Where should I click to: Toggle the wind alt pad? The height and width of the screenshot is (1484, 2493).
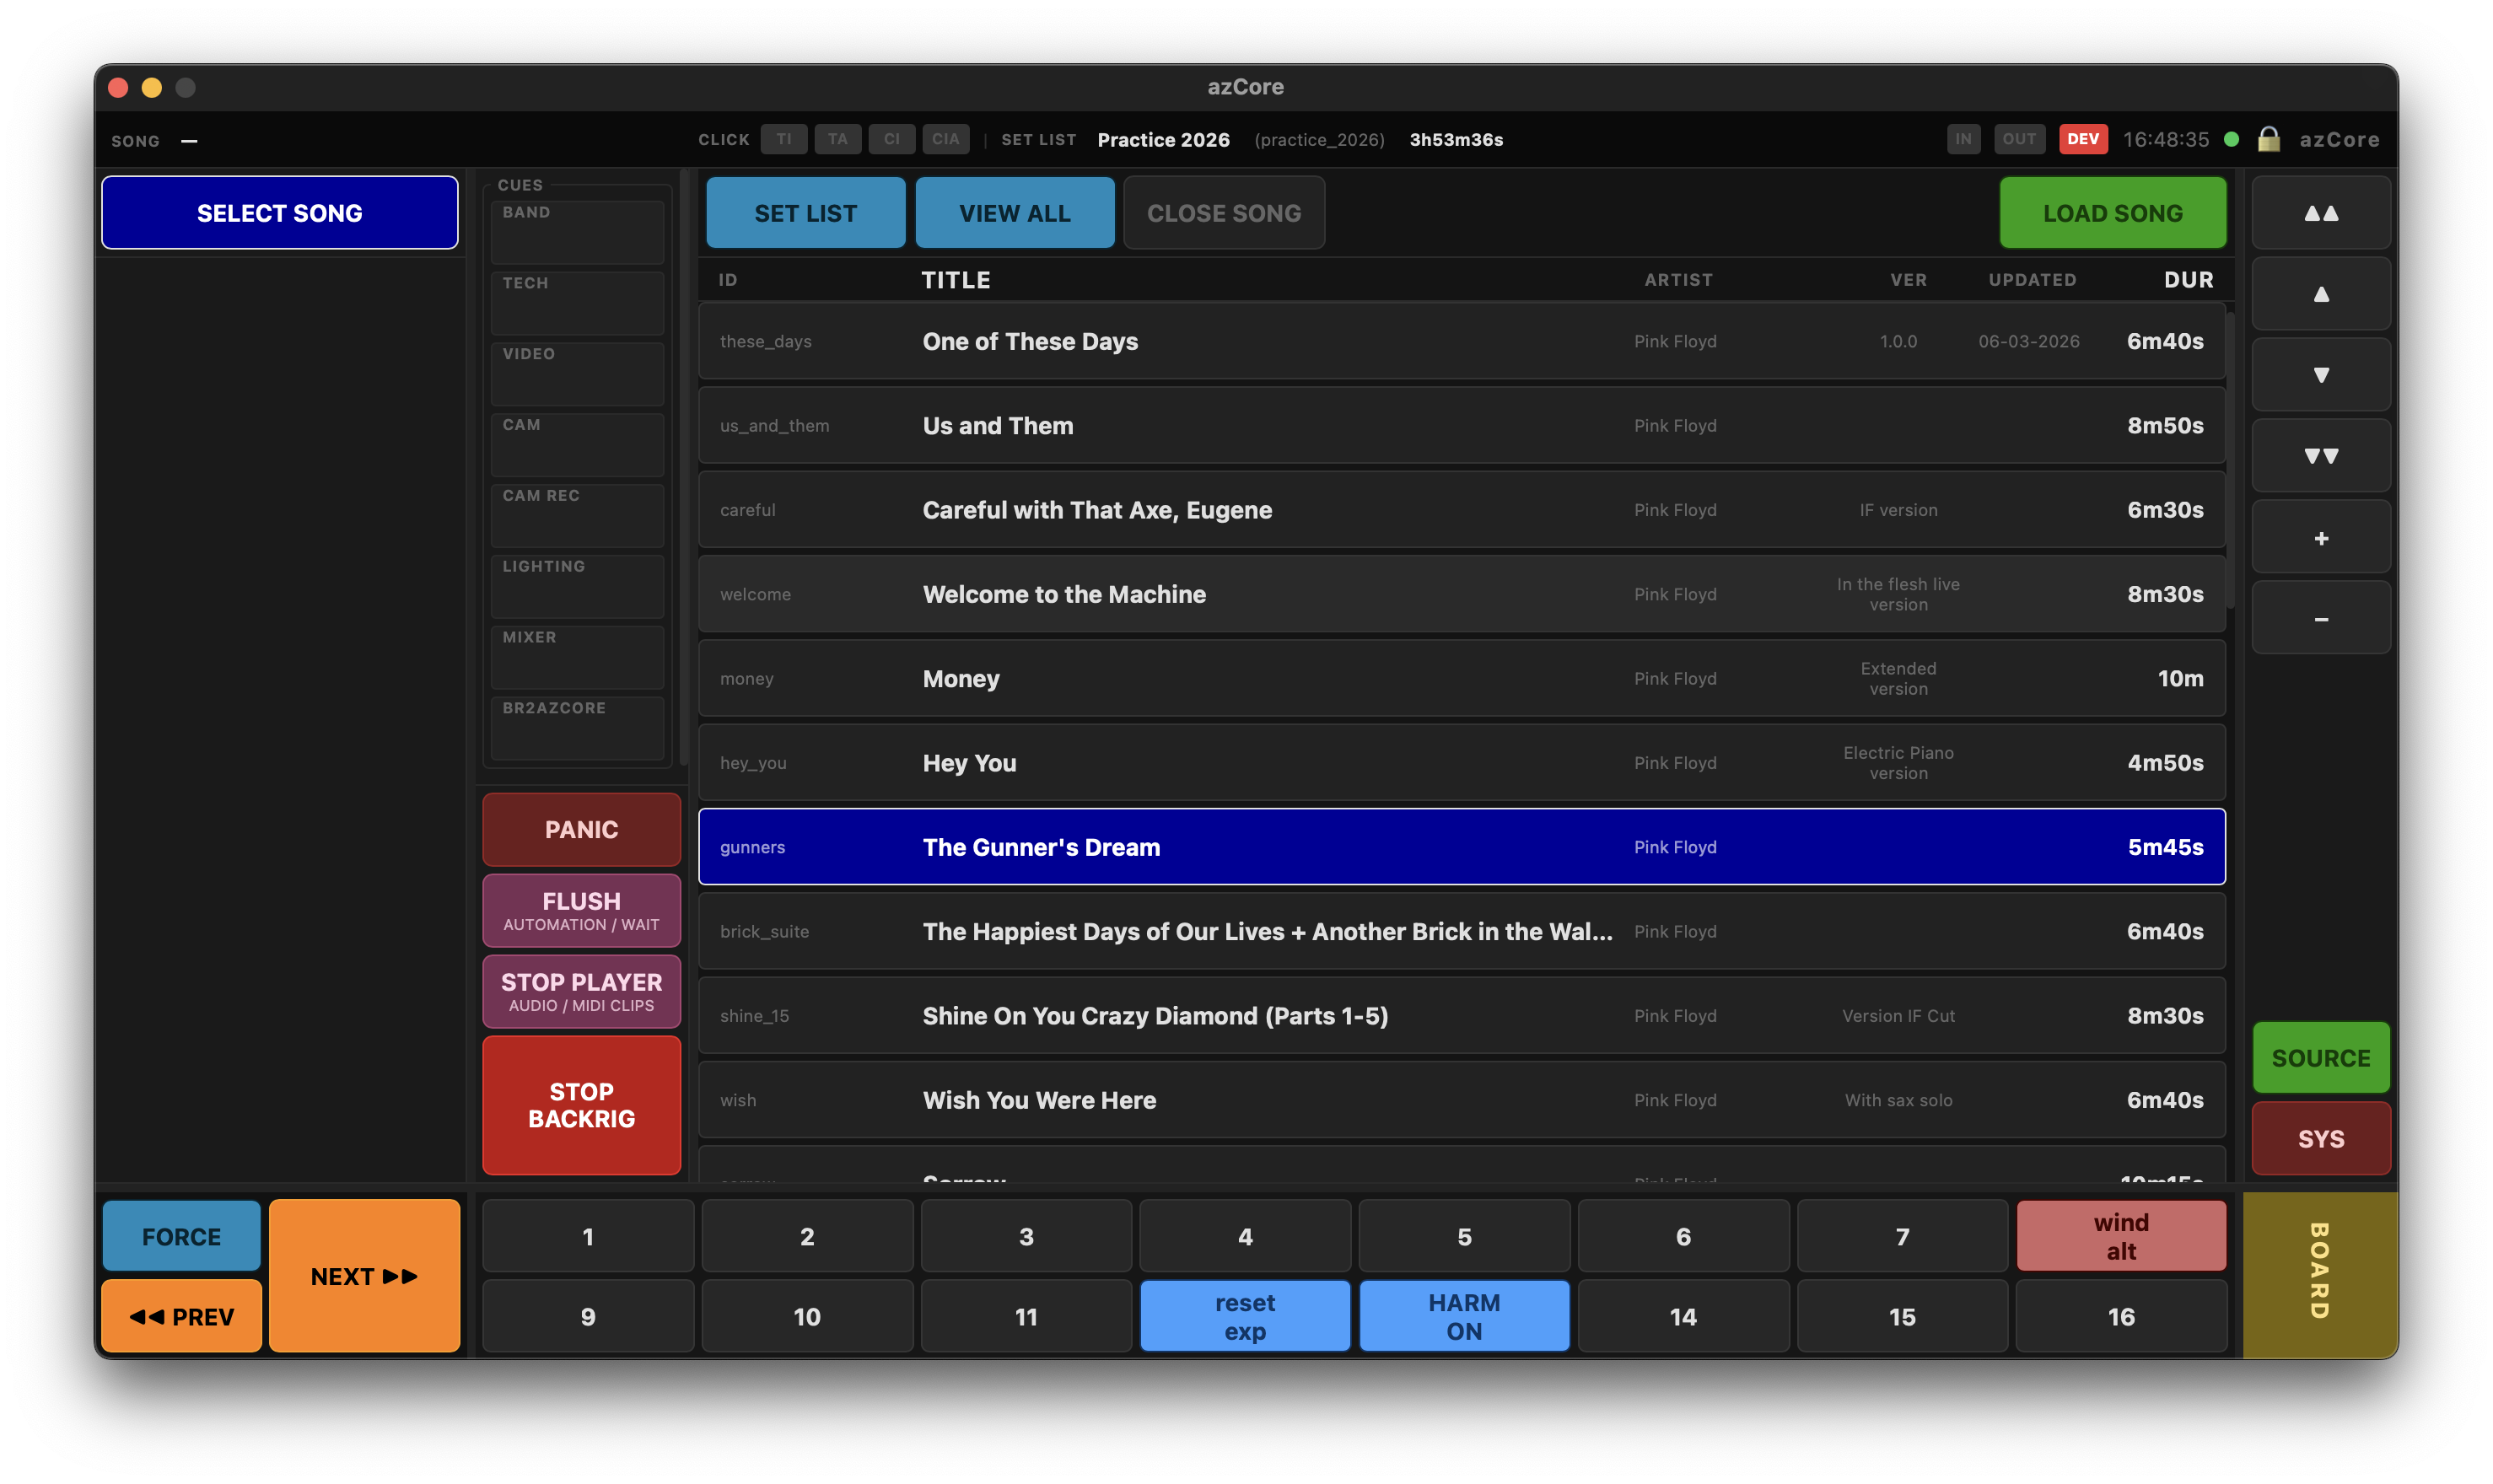(2121, 1235)
